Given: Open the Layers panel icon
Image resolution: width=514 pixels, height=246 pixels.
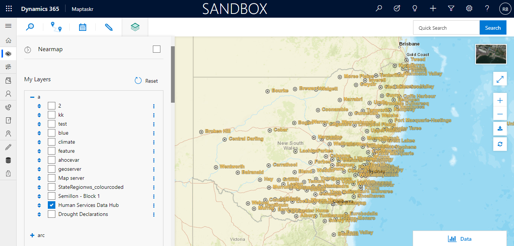Looking at the screenshot, I should coord(135,27).
